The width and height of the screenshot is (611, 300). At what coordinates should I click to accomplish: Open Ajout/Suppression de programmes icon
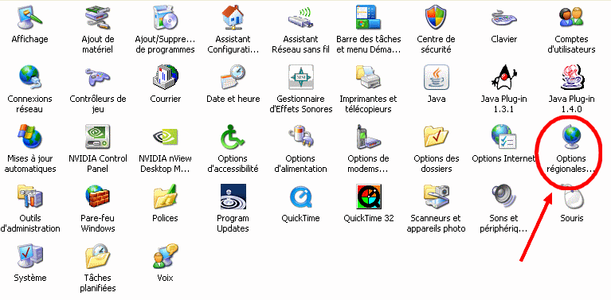coord(165,18)
